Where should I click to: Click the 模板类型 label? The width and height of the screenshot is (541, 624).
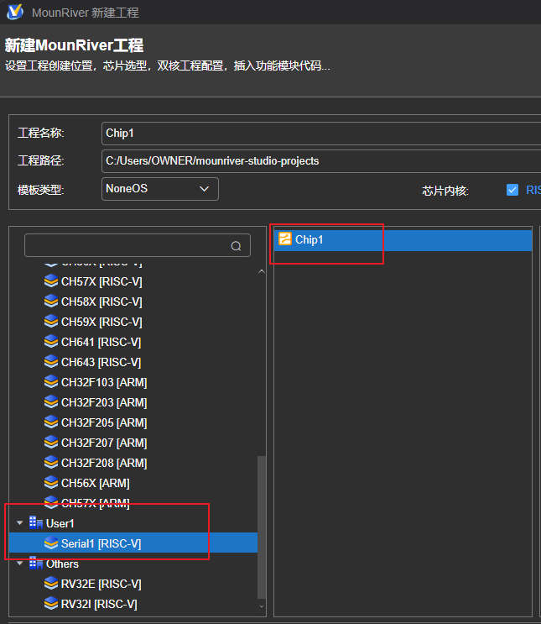(40, 190)
